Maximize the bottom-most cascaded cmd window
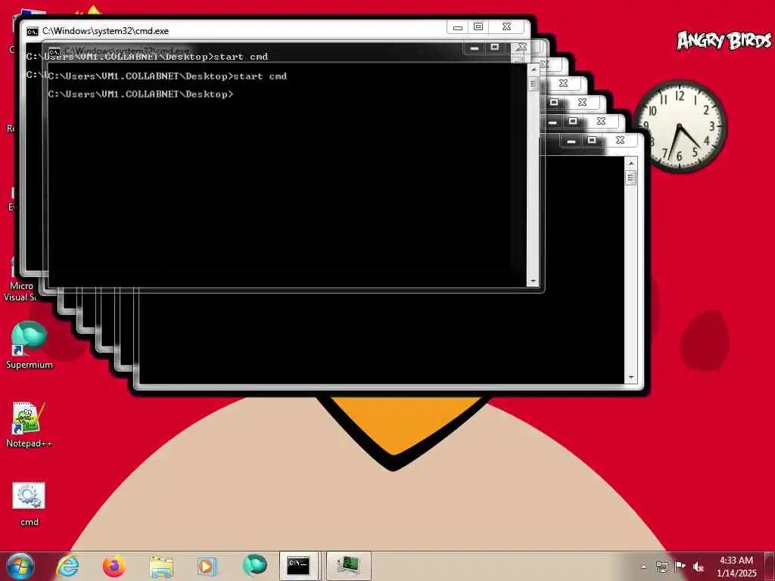The image size is (775, 581). click(592, 141)
